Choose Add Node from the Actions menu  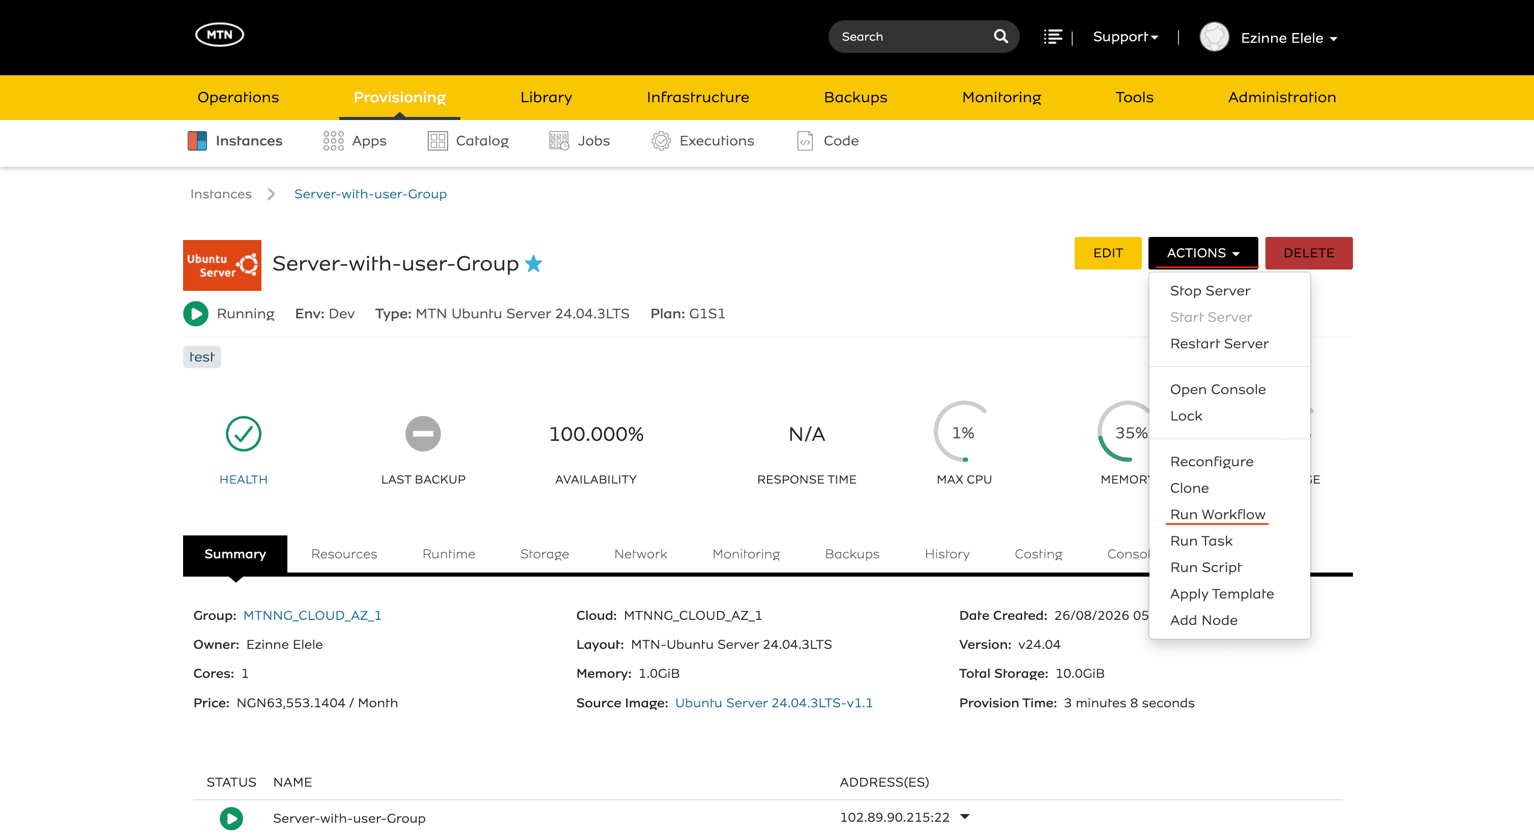pos(1203,620)
